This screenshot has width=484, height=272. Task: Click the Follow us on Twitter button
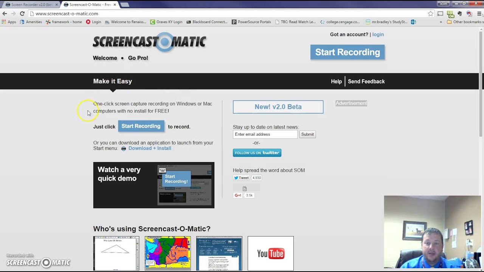tap(257, 153)
